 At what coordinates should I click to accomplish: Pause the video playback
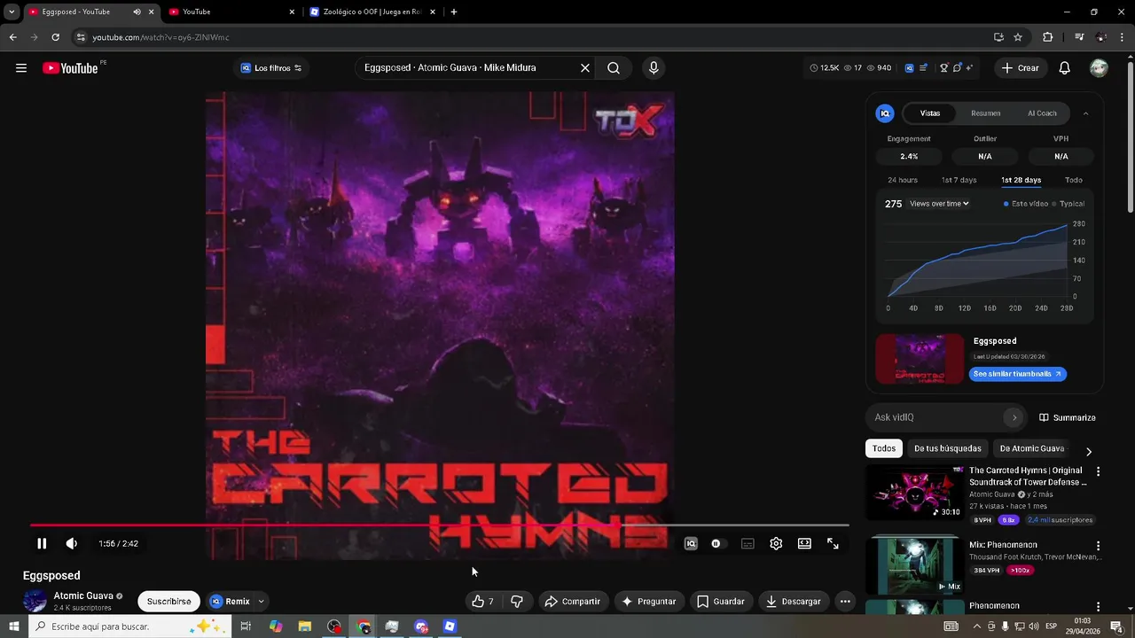(x=42, y=544)
